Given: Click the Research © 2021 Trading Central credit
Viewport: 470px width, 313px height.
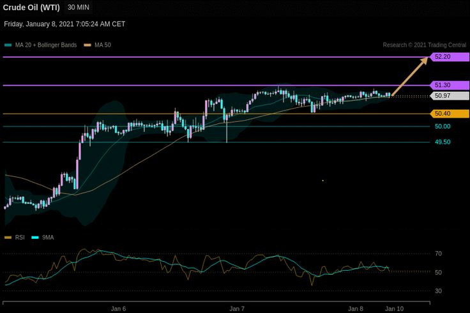Looking at the screenshot, I should coord(425,45).
